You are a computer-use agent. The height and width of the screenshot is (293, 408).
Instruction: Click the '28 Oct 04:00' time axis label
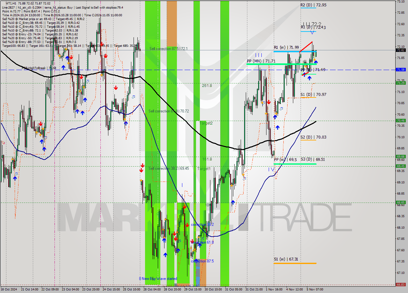(x=152, y=289)
